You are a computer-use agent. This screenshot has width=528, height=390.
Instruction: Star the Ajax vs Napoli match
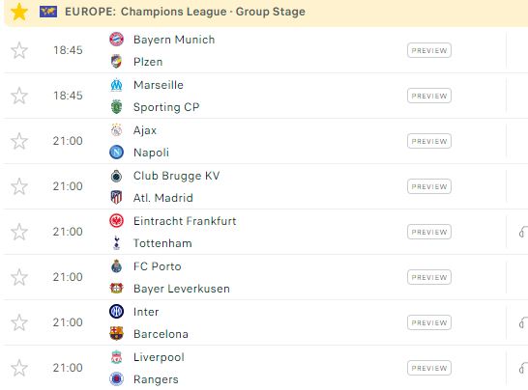19,141
